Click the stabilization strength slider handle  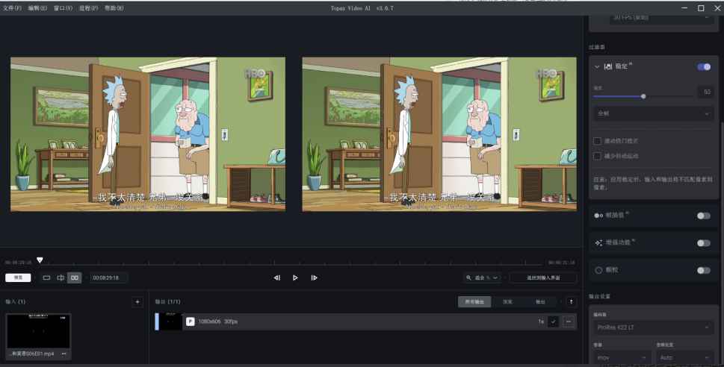click(x=643, y=96)
